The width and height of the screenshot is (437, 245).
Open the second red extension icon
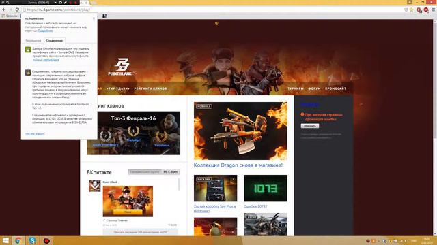pyautogui.click(x=426, y=10)
